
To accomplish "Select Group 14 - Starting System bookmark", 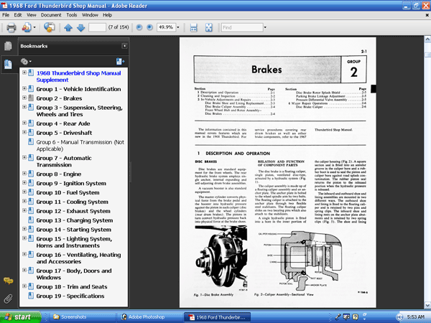I will tap(74, 230).
